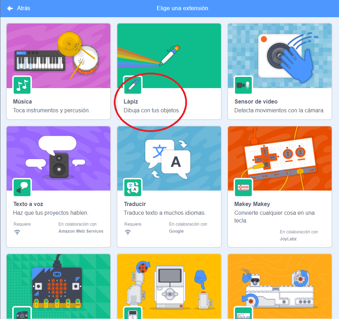Select the Texto a voz speaker badge icon
The height and width of the screenshot is (319, 339).
tap(22, 188)
